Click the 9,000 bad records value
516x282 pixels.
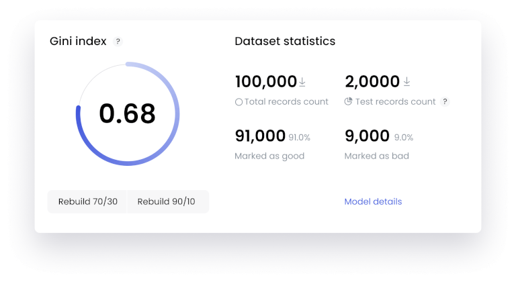pos(367,136)
